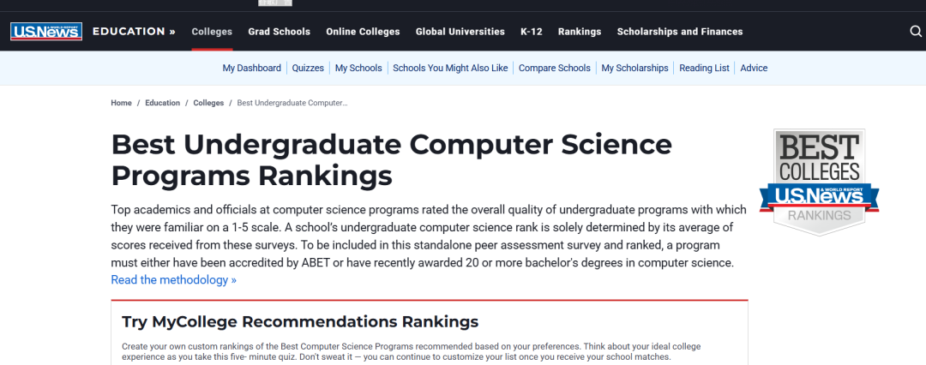Image resolution: width=926 pixels, height=365 pixels.
Task: Select K-12 in the top navigation
Action: (531, 32)
